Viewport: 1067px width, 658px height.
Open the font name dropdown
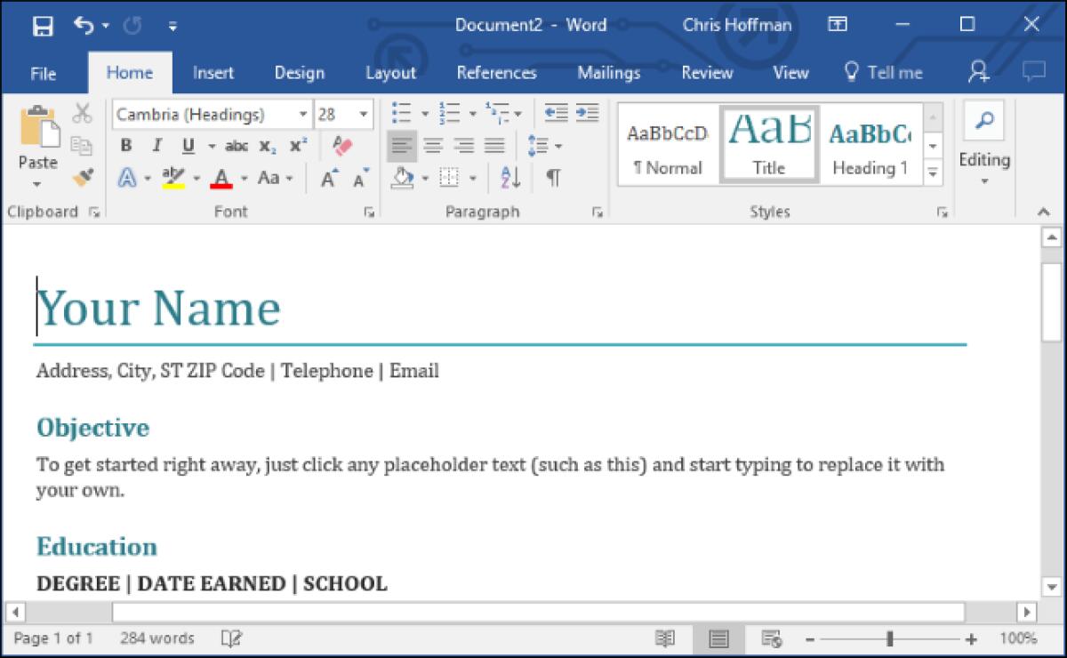302,114
